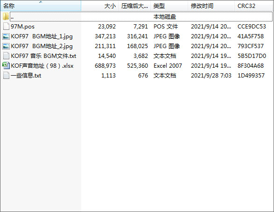Viewport: 274px width, 212px height.
Task: Select the 一些信息.txt document icon
Action: coord(6,76)
